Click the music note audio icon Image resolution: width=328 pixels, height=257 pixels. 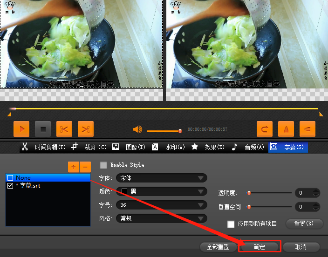(235, 147)
